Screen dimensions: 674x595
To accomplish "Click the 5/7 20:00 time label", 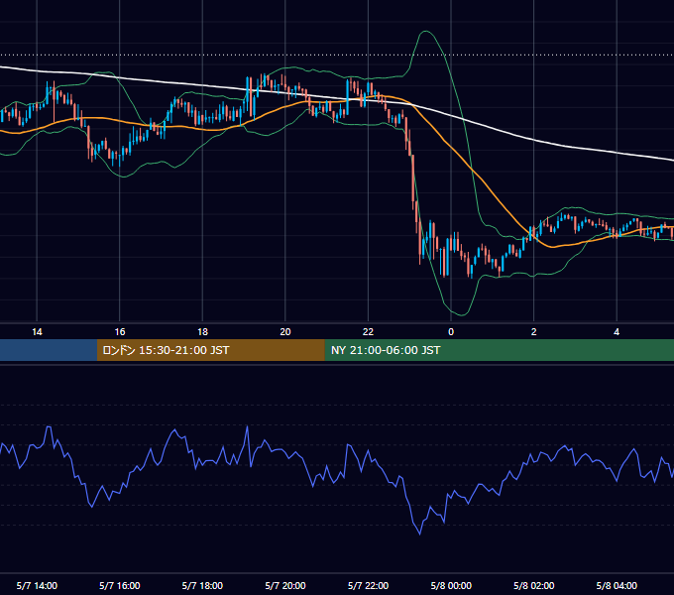I will pos(285,586).
